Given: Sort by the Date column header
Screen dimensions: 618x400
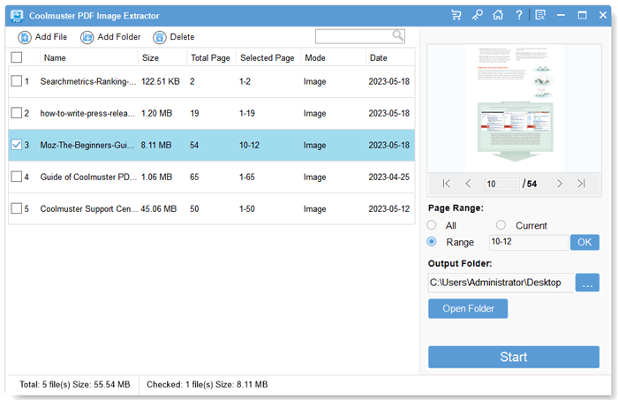Looking at the screenshot, I should pos(379,58).
